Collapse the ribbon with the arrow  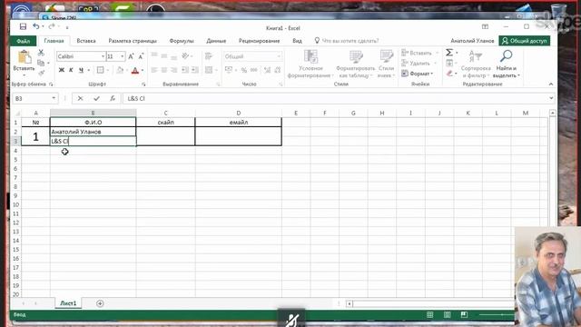tap(551, 84)
